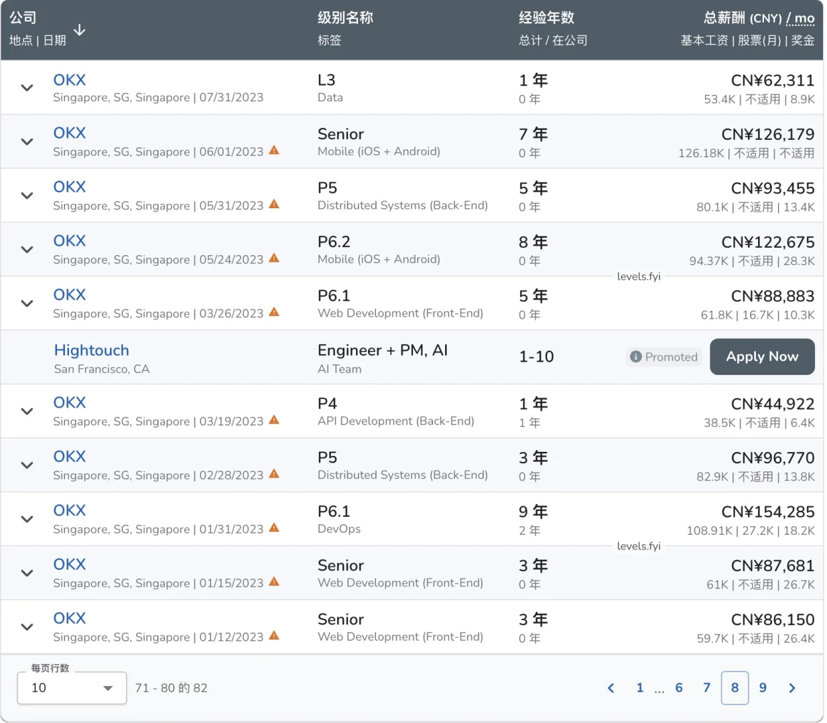This screenshot has height=723, width=827.
Task: Click warning triangle beside 05/24/2023 date
Action: click(274, 258)
